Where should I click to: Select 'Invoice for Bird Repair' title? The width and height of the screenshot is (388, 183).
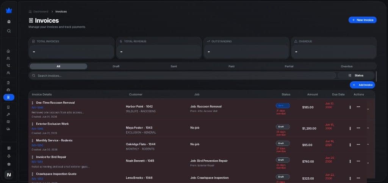pyautogui.click(x=51, y=157)
